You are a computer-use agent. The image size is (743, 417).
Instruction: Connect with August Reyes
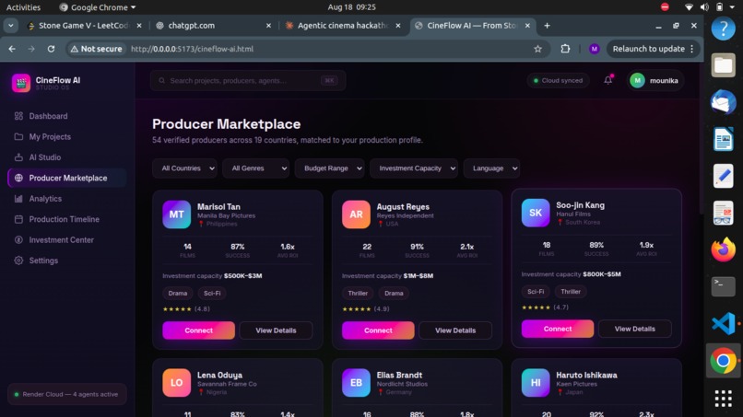(378, 330)
